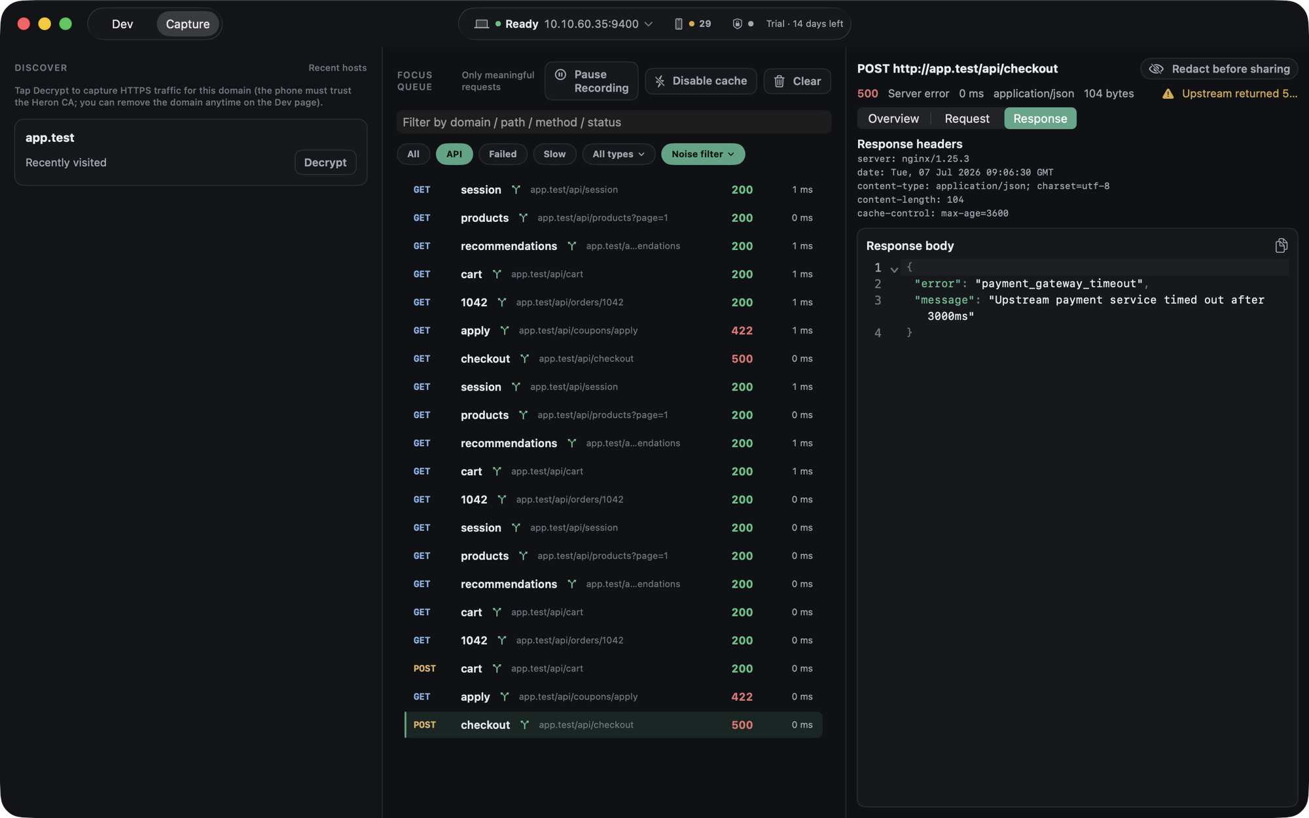1309x818 pixels.
Task: Click 'app.test/api/orders/1042' in first 1042 row
Action: (569, 302)
